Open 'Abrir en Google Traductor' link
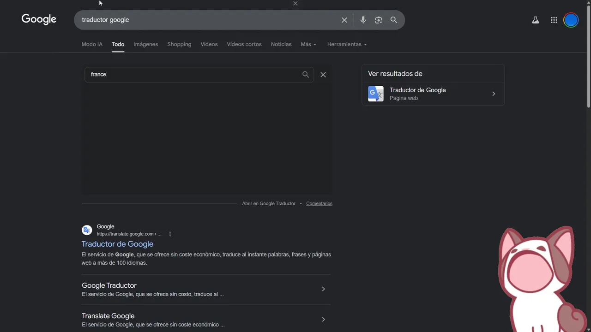 pyautogui.click(x=269, y=203)
